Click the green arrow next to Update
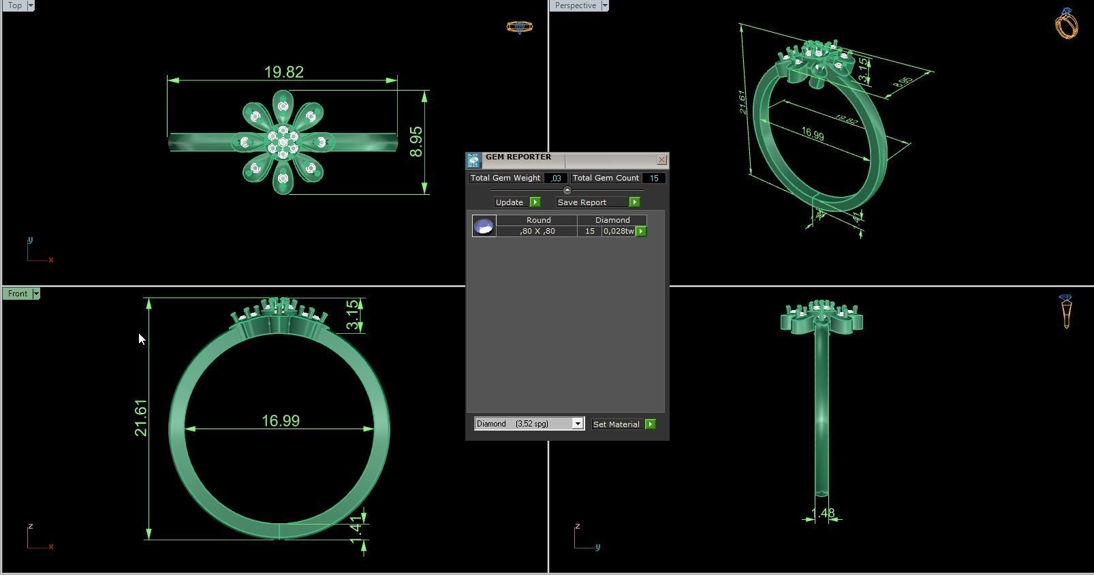 click(535, 202)
